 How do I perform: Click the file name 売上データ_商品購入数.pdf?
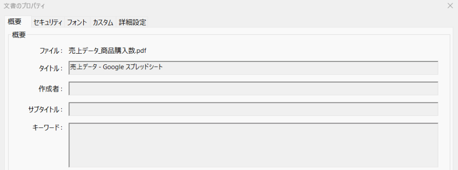(x=107, y=51)
